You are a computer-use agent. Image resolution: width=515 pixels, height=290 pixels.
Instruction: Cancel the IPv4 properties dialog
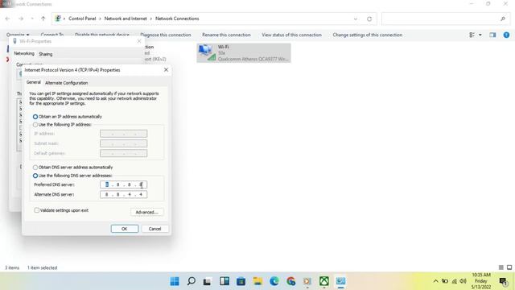[x=154, y=229]
